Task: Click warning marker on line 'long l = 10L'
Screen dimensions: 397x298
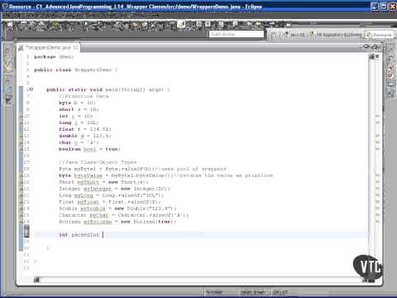Action: [22, 123]
